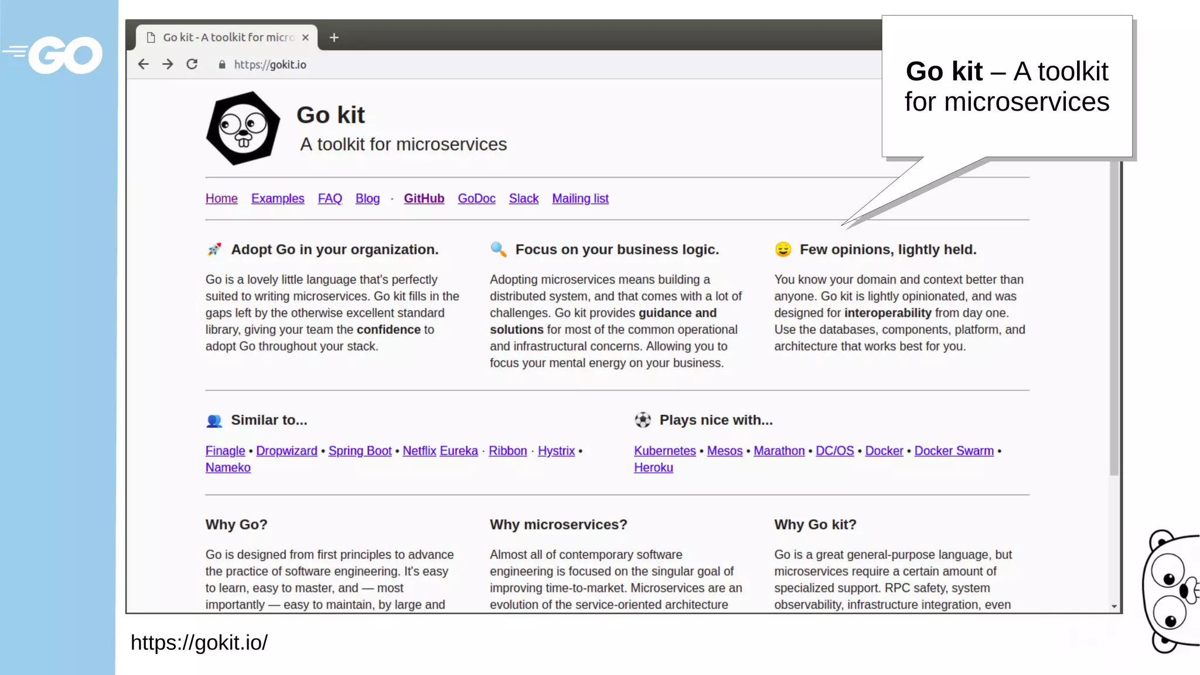
Task: Click the Go logo in the blue sidebar
Action: click(x=59, y=56)
